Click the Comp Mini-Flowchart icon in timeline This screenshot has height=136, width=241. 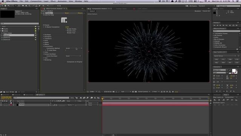pyautogui.click(x=72, y=98)
